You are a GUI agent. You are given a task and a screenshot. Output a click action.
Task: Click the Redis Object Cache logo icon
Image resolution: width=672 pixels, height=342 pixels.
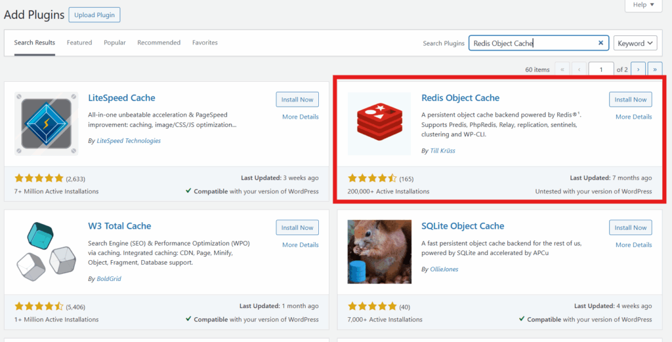pyautogui.click(x=379, y=123)
